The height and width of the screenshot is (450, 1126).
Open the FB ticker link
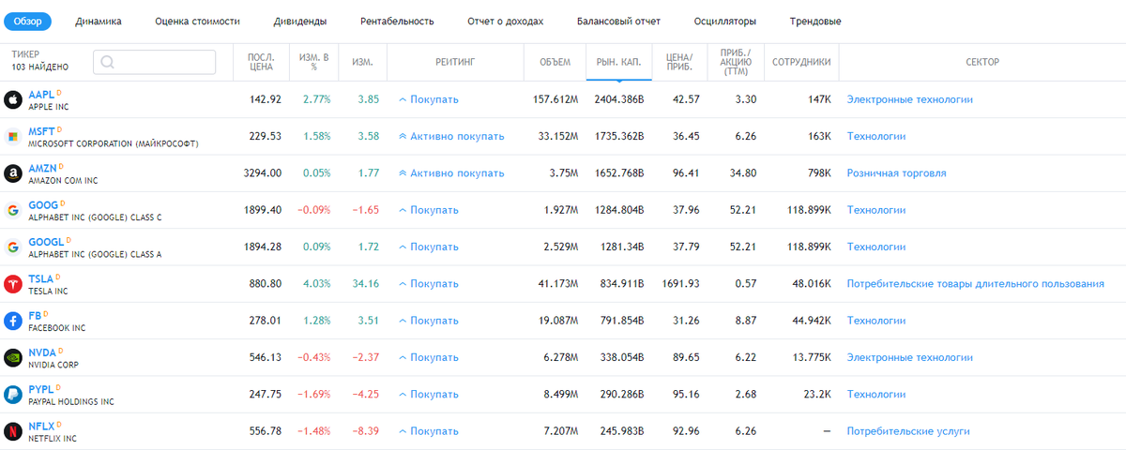[35, 316]
